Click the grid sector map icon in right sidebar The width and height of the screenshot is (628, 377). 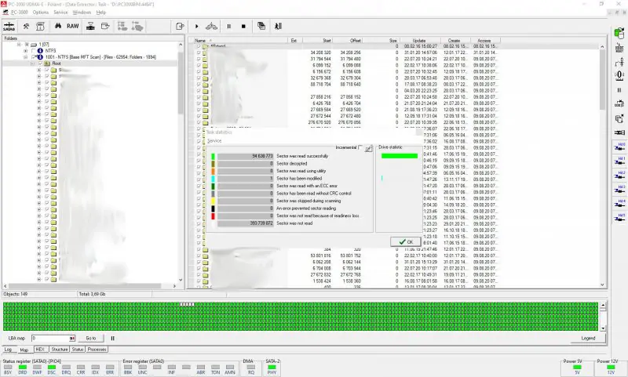(x=619, y=49)
